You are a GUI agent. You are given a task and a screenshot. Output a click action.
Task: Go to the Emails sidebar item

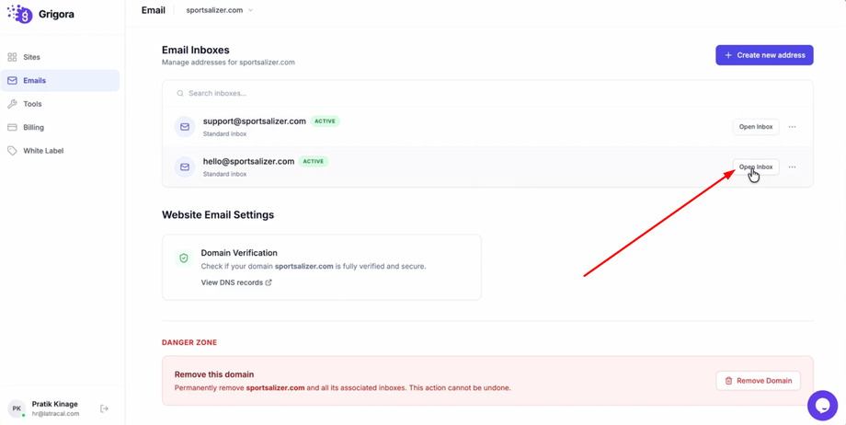(35, 81)
